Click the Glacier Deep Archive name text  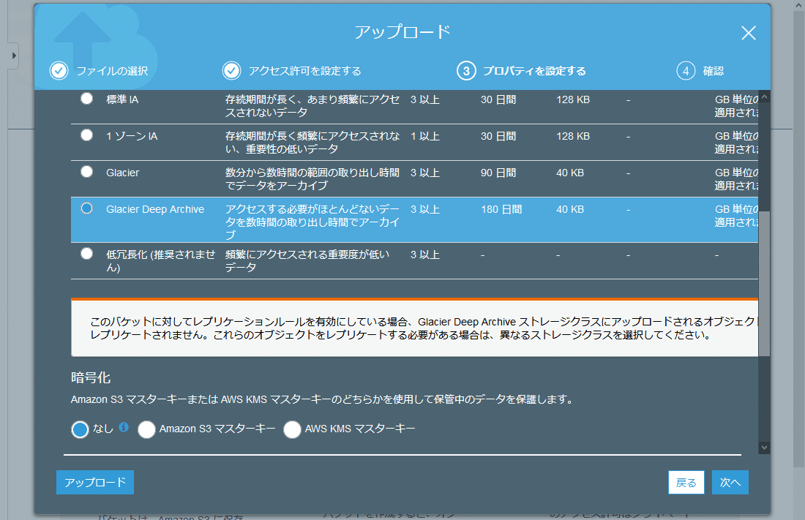point(155,209)
